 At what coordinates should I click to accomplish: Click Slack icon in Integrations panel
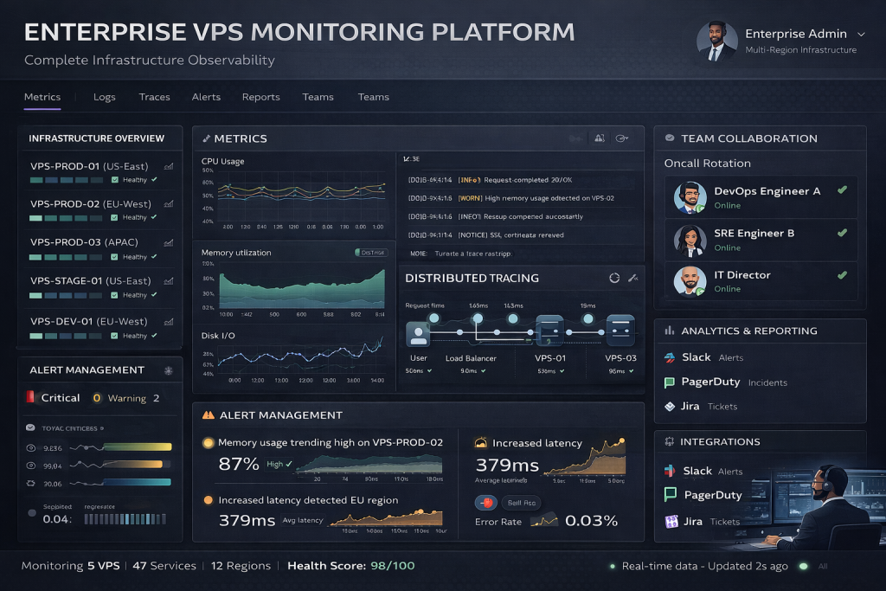click(671, 471)
